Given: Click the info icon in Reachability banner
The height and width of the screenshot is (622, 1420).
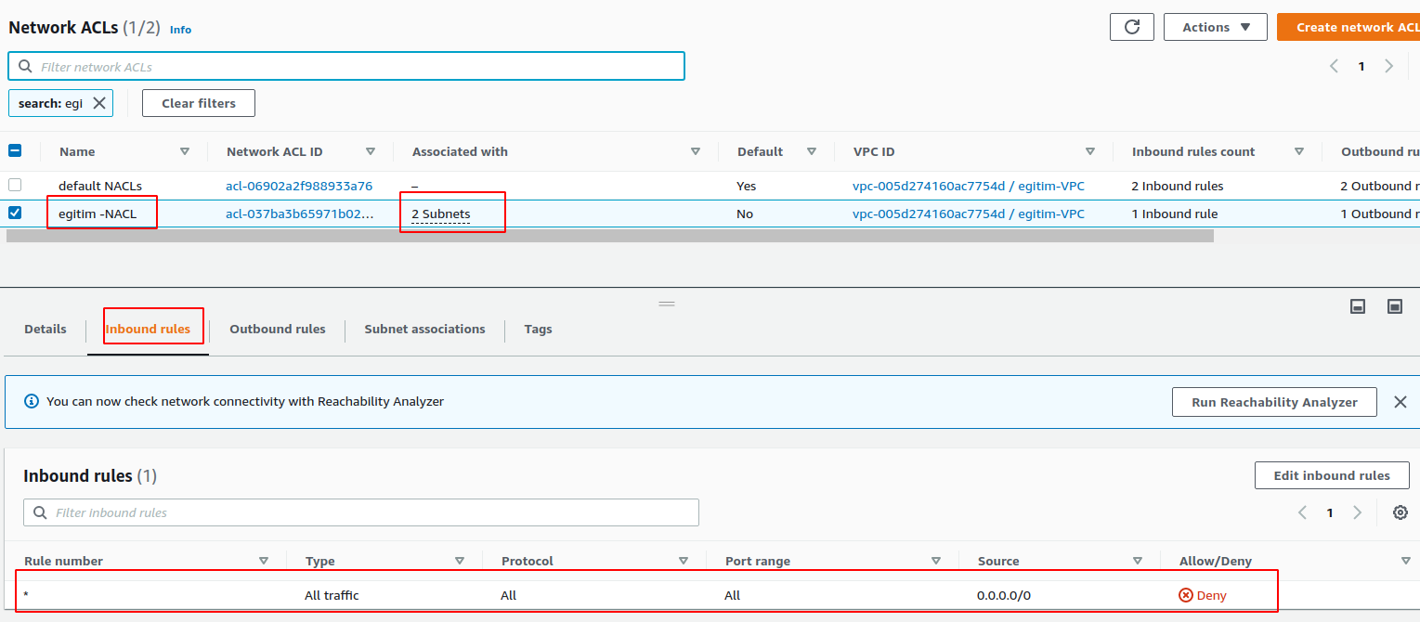Looking at the screenshot, I should click(31, 402).
